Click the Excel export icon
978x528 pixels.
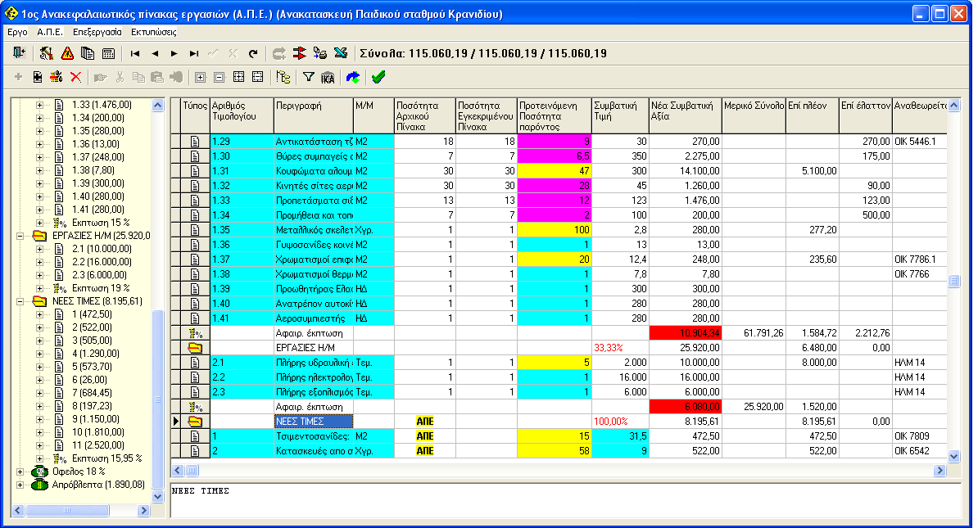point(341,53)
